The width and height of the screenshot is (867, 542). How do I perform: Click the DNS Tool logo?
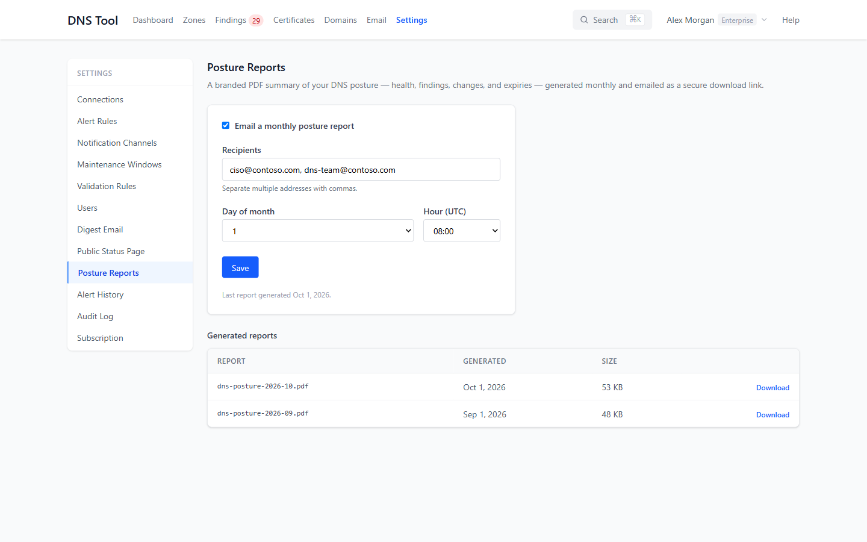pyautogui.click(x=93, y=20)
